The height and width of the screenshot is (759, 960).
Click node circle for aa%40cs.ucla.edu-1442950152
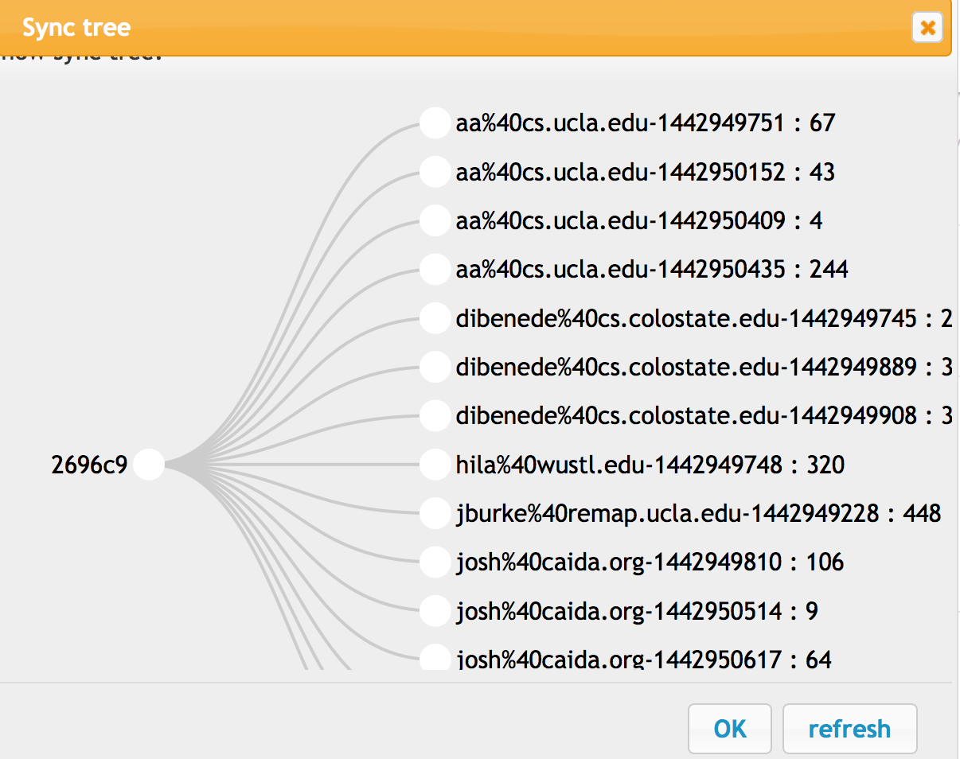pyautogui.click(x=435, y=172)
